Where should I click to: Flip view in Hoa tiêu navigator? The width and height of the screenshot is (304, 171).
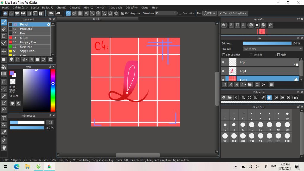coord(270,25)
